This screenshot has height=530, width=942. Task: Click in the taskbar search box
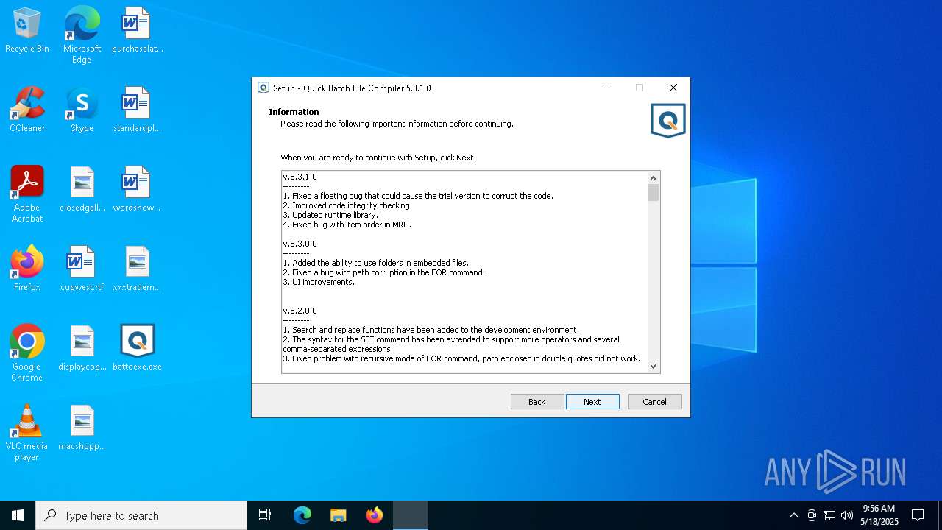coord(141,515)
